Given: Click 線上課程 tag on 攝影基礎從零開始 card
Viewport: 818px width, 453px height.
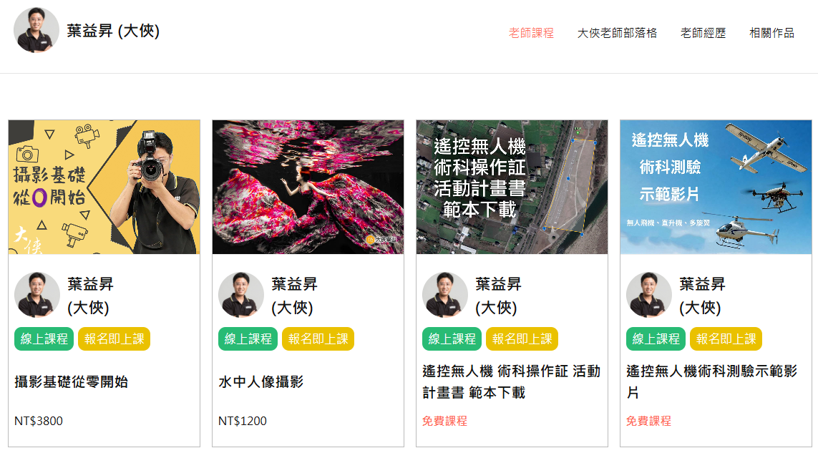Looking at the screenshot, I should pyautogui.click(x=44, y=338).
